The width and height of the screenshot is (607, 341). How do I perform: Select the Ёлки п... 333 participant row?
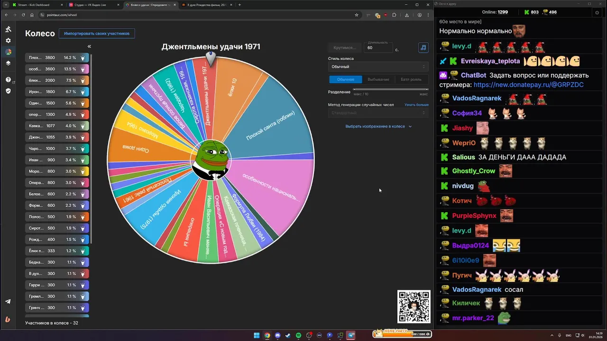(57, 251)
